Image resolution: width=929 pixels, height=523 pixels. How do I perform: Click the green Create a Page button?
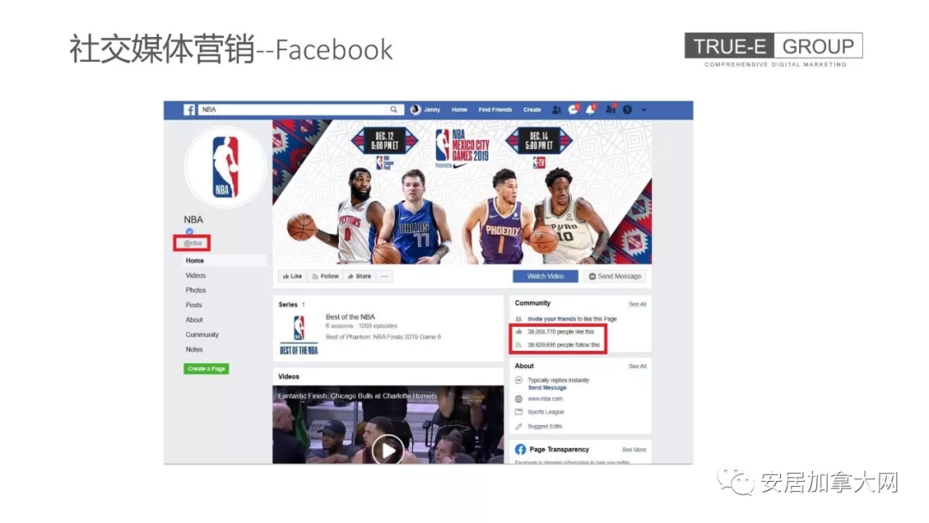(206, 368)
